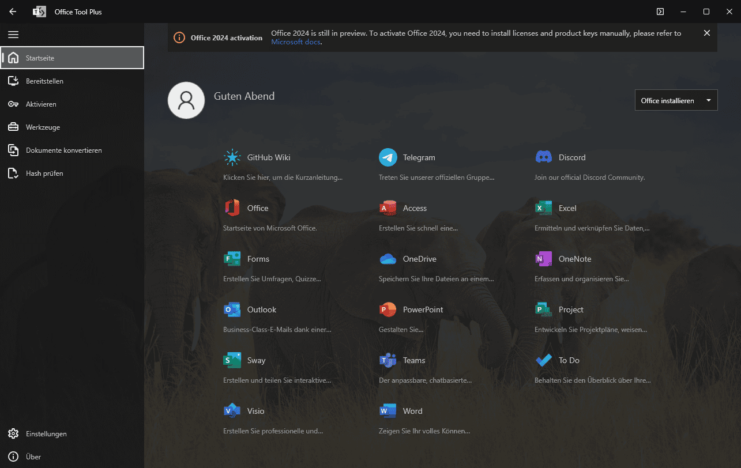Viewport: 741px width, 468px height.
Task: Open Bereitstellen in the sidebar
Action: [x=72, y=81]
